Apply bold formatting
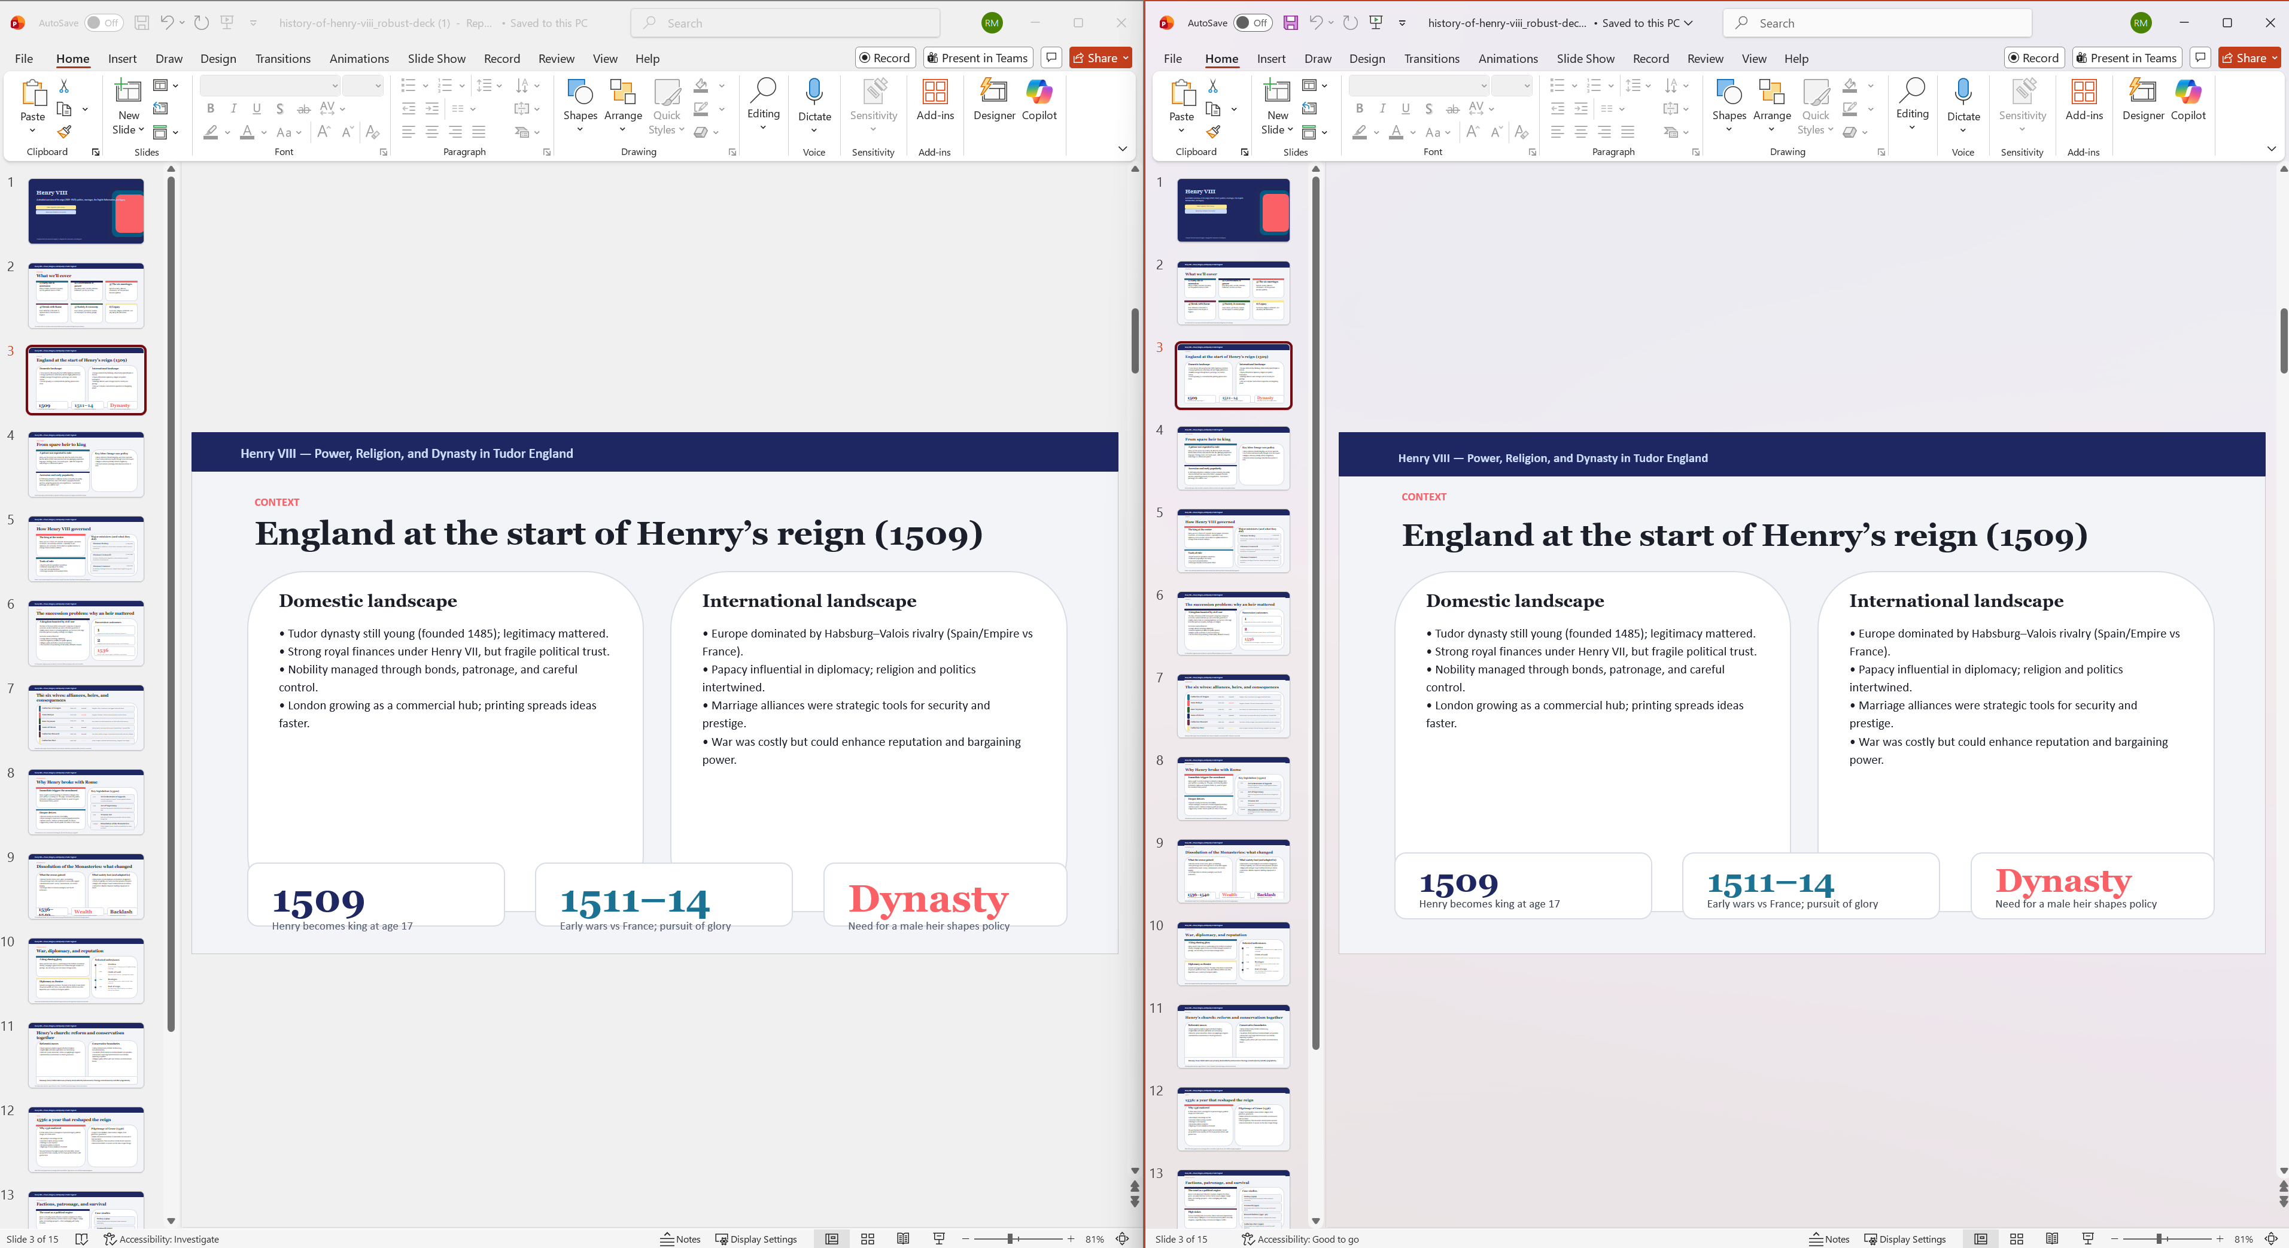 click(211, 108)
